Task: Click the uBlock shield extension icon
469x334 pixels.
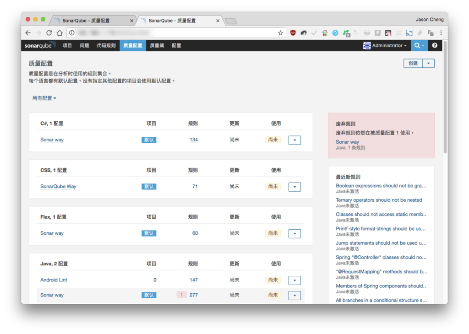Action: [x=293, y=33]
